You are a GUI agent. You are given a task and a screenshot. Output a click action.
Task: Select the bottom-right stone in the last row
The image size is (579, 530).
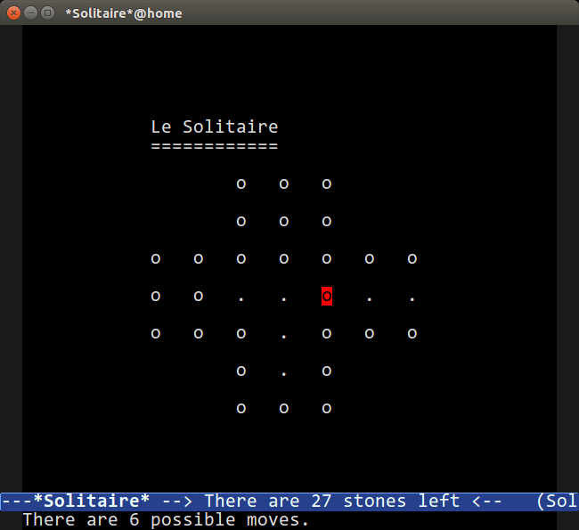(327, 409)
